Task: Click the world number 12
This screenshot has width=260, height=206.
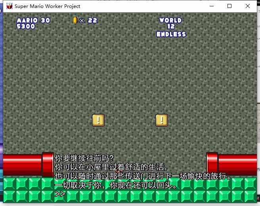Action: pos(171,26)
